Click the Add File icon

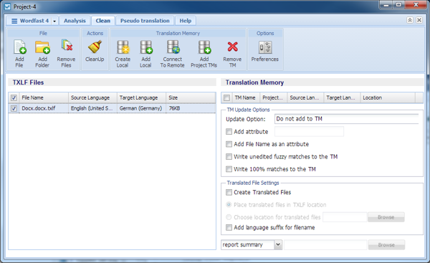tap(19, 47)
